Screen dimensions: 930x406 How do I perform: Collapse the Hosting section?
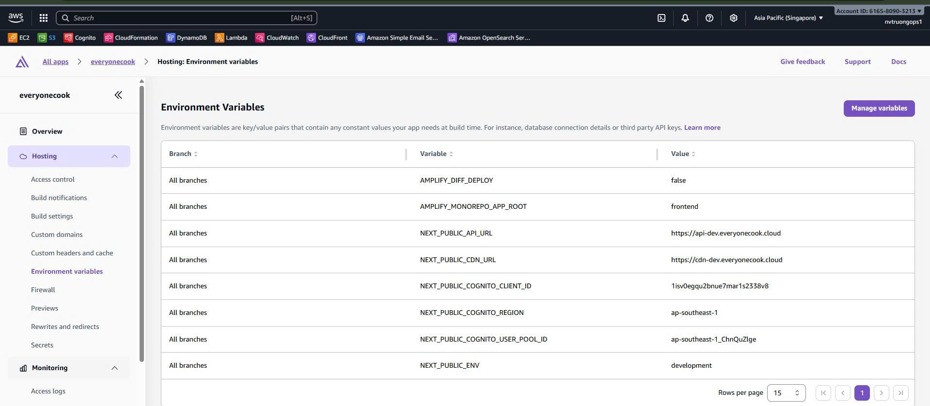click(x=114, y=156)
